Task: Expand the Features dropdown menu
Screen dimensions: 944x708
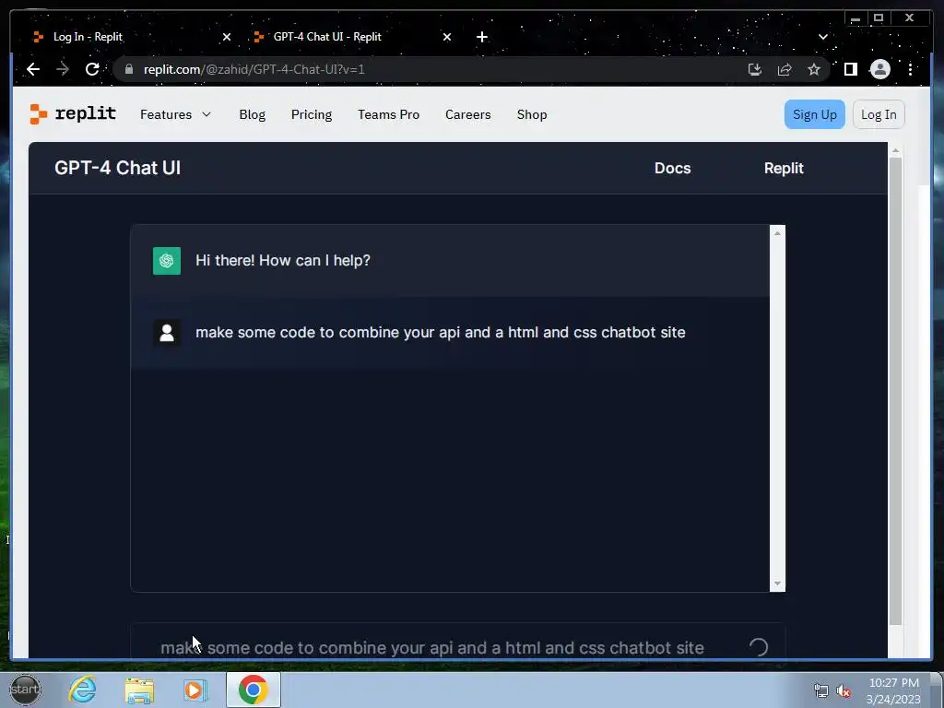Action: pos(175,114)
